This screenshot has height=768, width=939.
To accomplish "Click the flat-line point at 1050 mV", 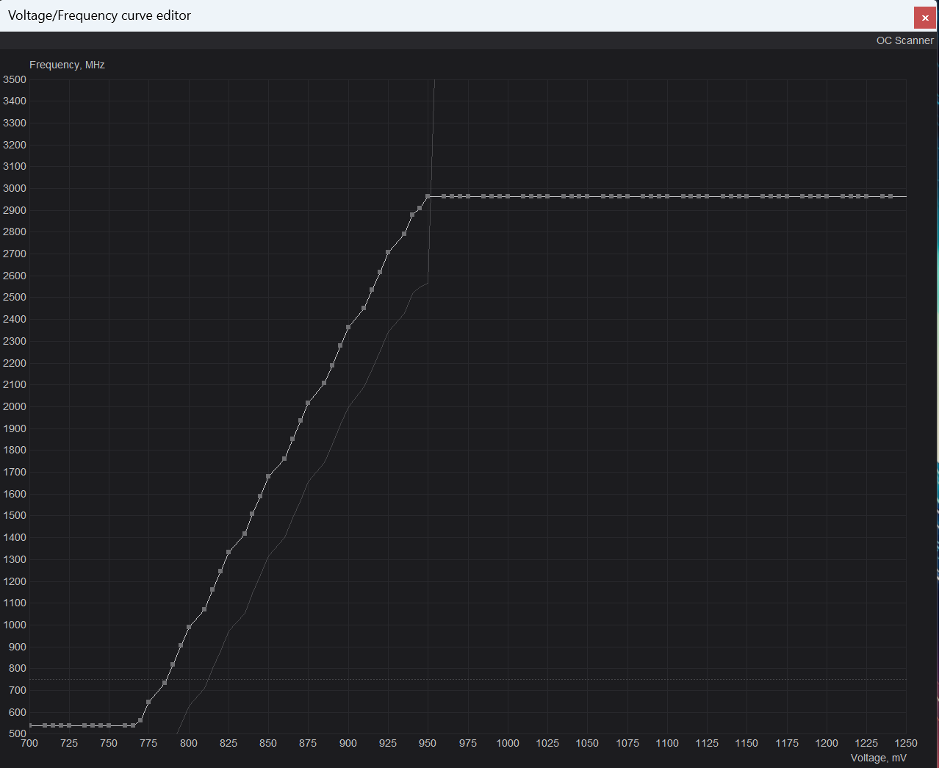I will pos(587,196).
